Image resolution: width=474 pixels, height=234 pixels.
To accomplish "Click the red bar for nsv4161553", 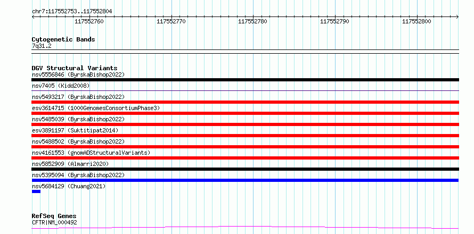I will click(245, 158).
